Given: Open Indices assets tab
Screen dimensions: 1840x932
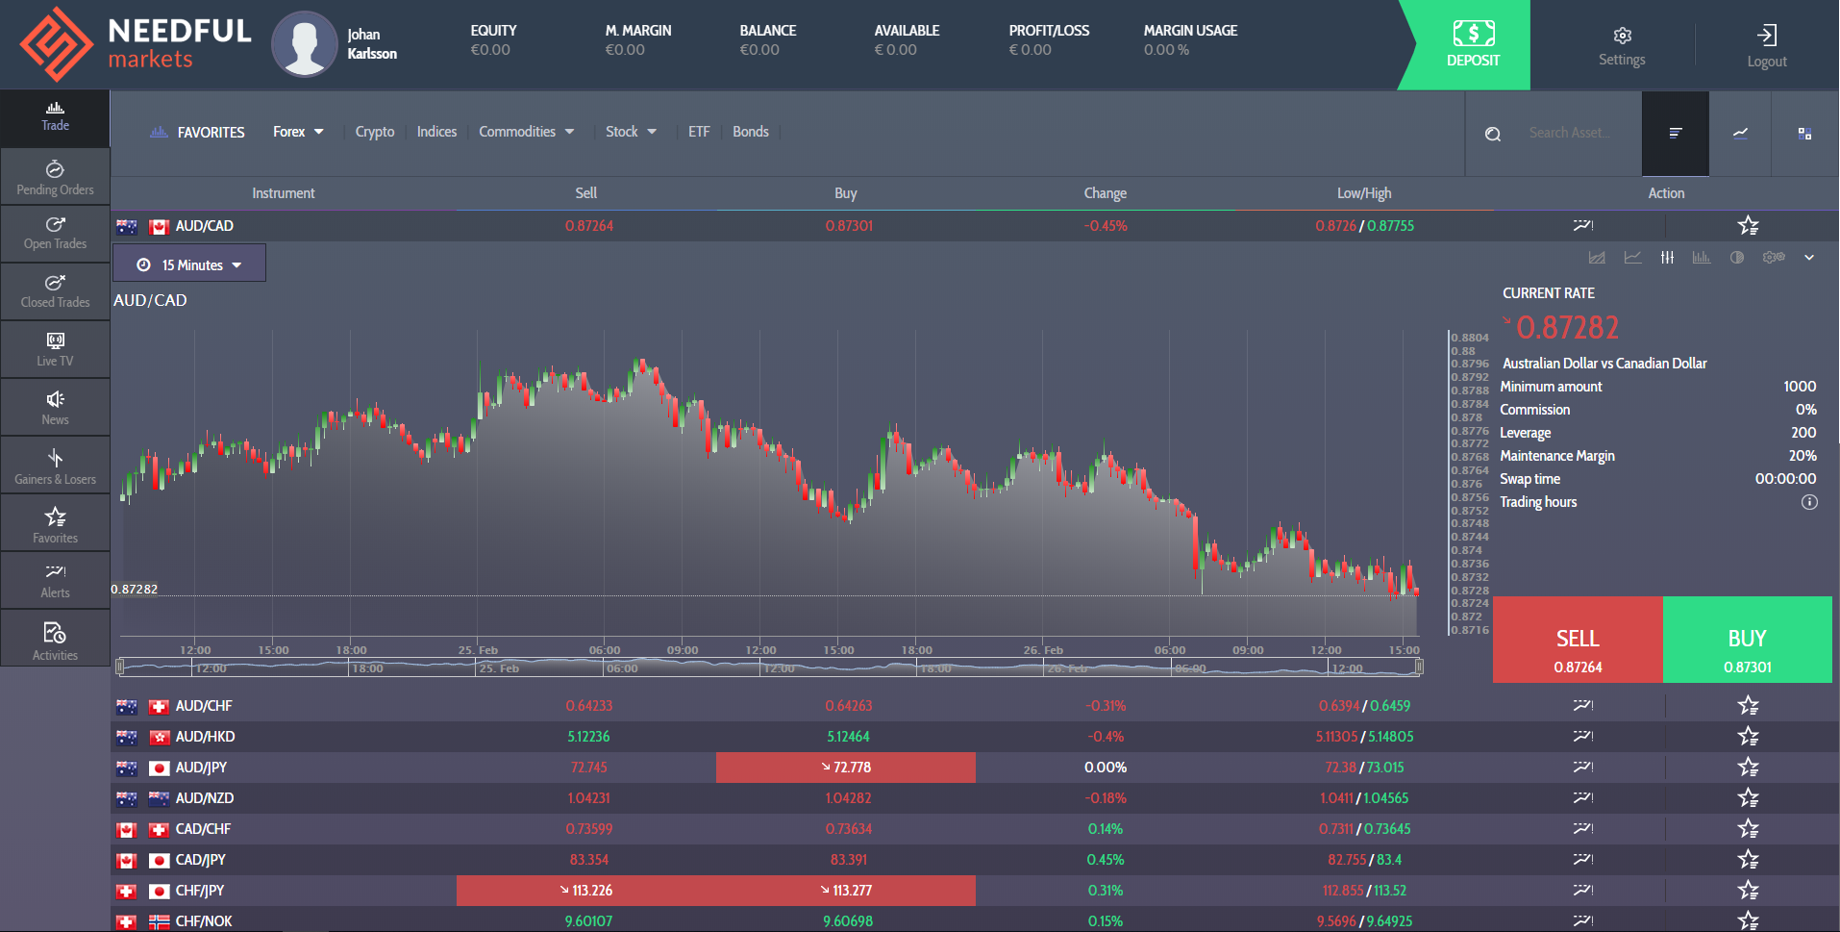Looking at the screenshot, I should pos(436,132).
